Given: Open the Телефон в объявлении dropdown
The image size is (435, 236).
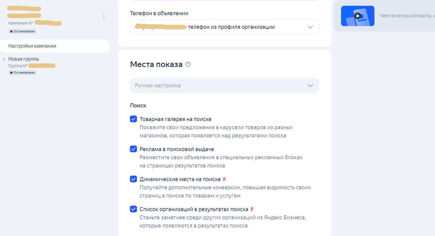Looking at the screenshot, I should 310,26.
